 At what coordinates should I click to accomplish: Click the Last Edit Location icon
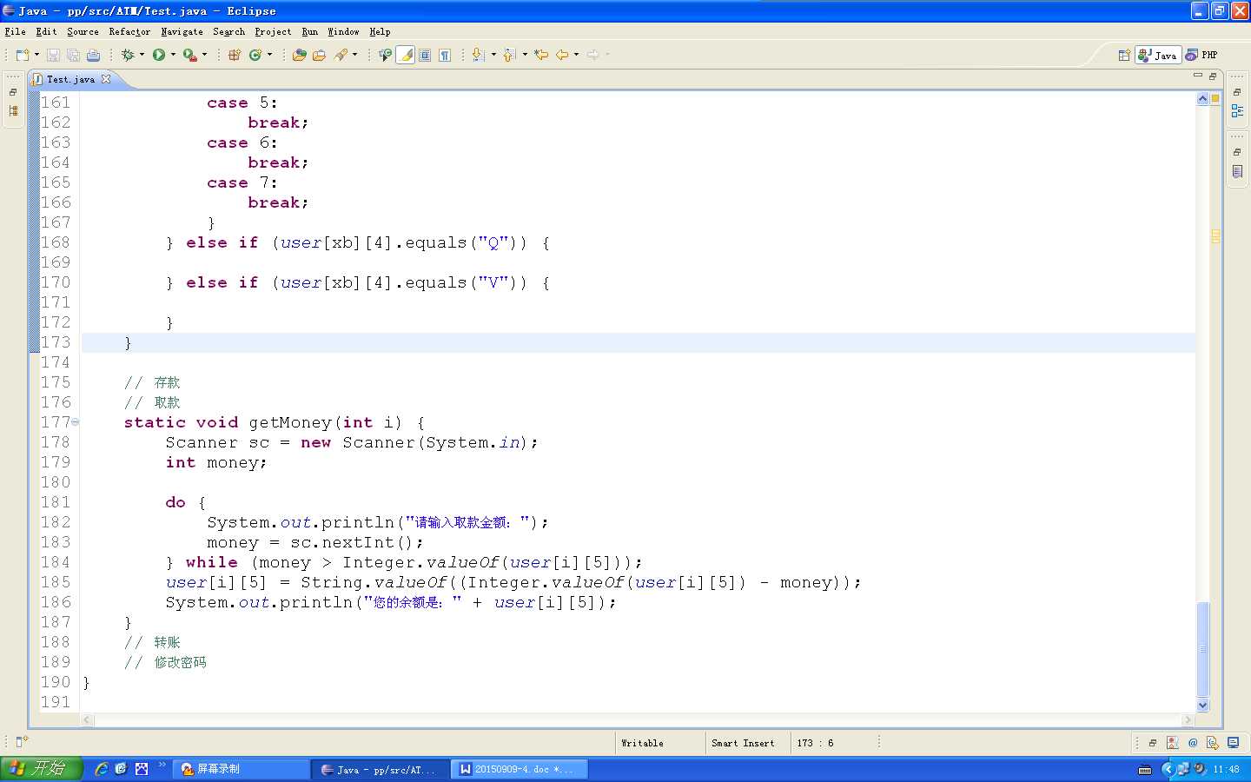tap(541, 55)
